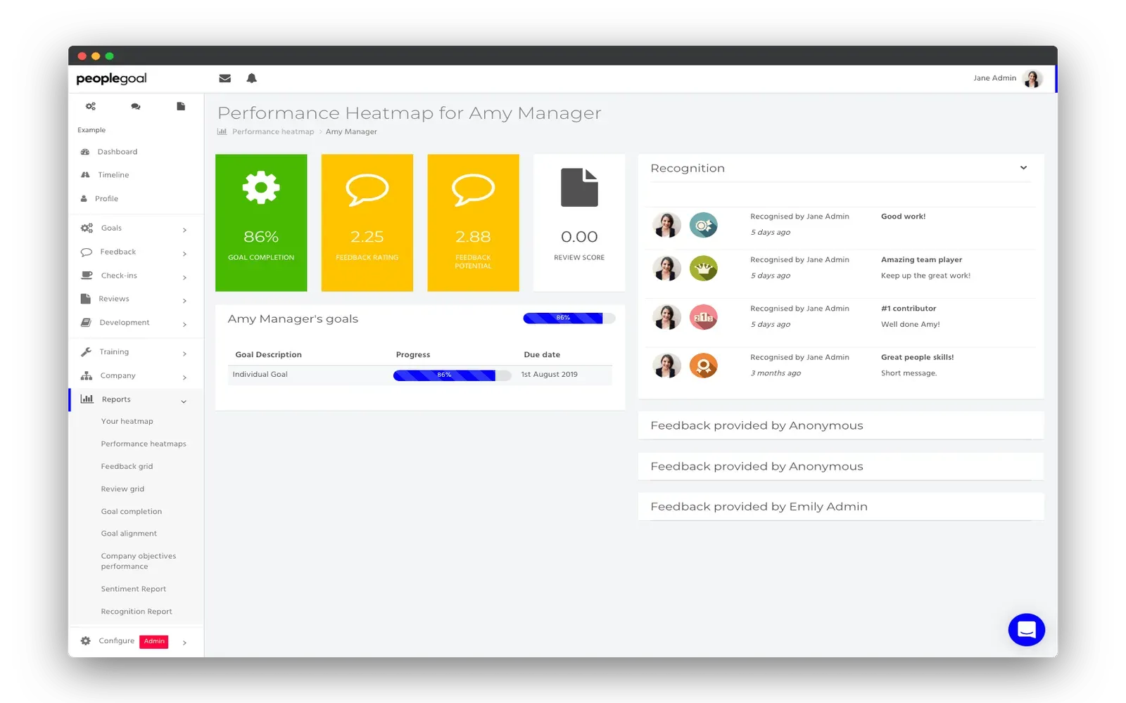The height and width of the screenshot is (703, 1126).
Task: Click the cogs icon at sidebar top
Action: point(91,106)
